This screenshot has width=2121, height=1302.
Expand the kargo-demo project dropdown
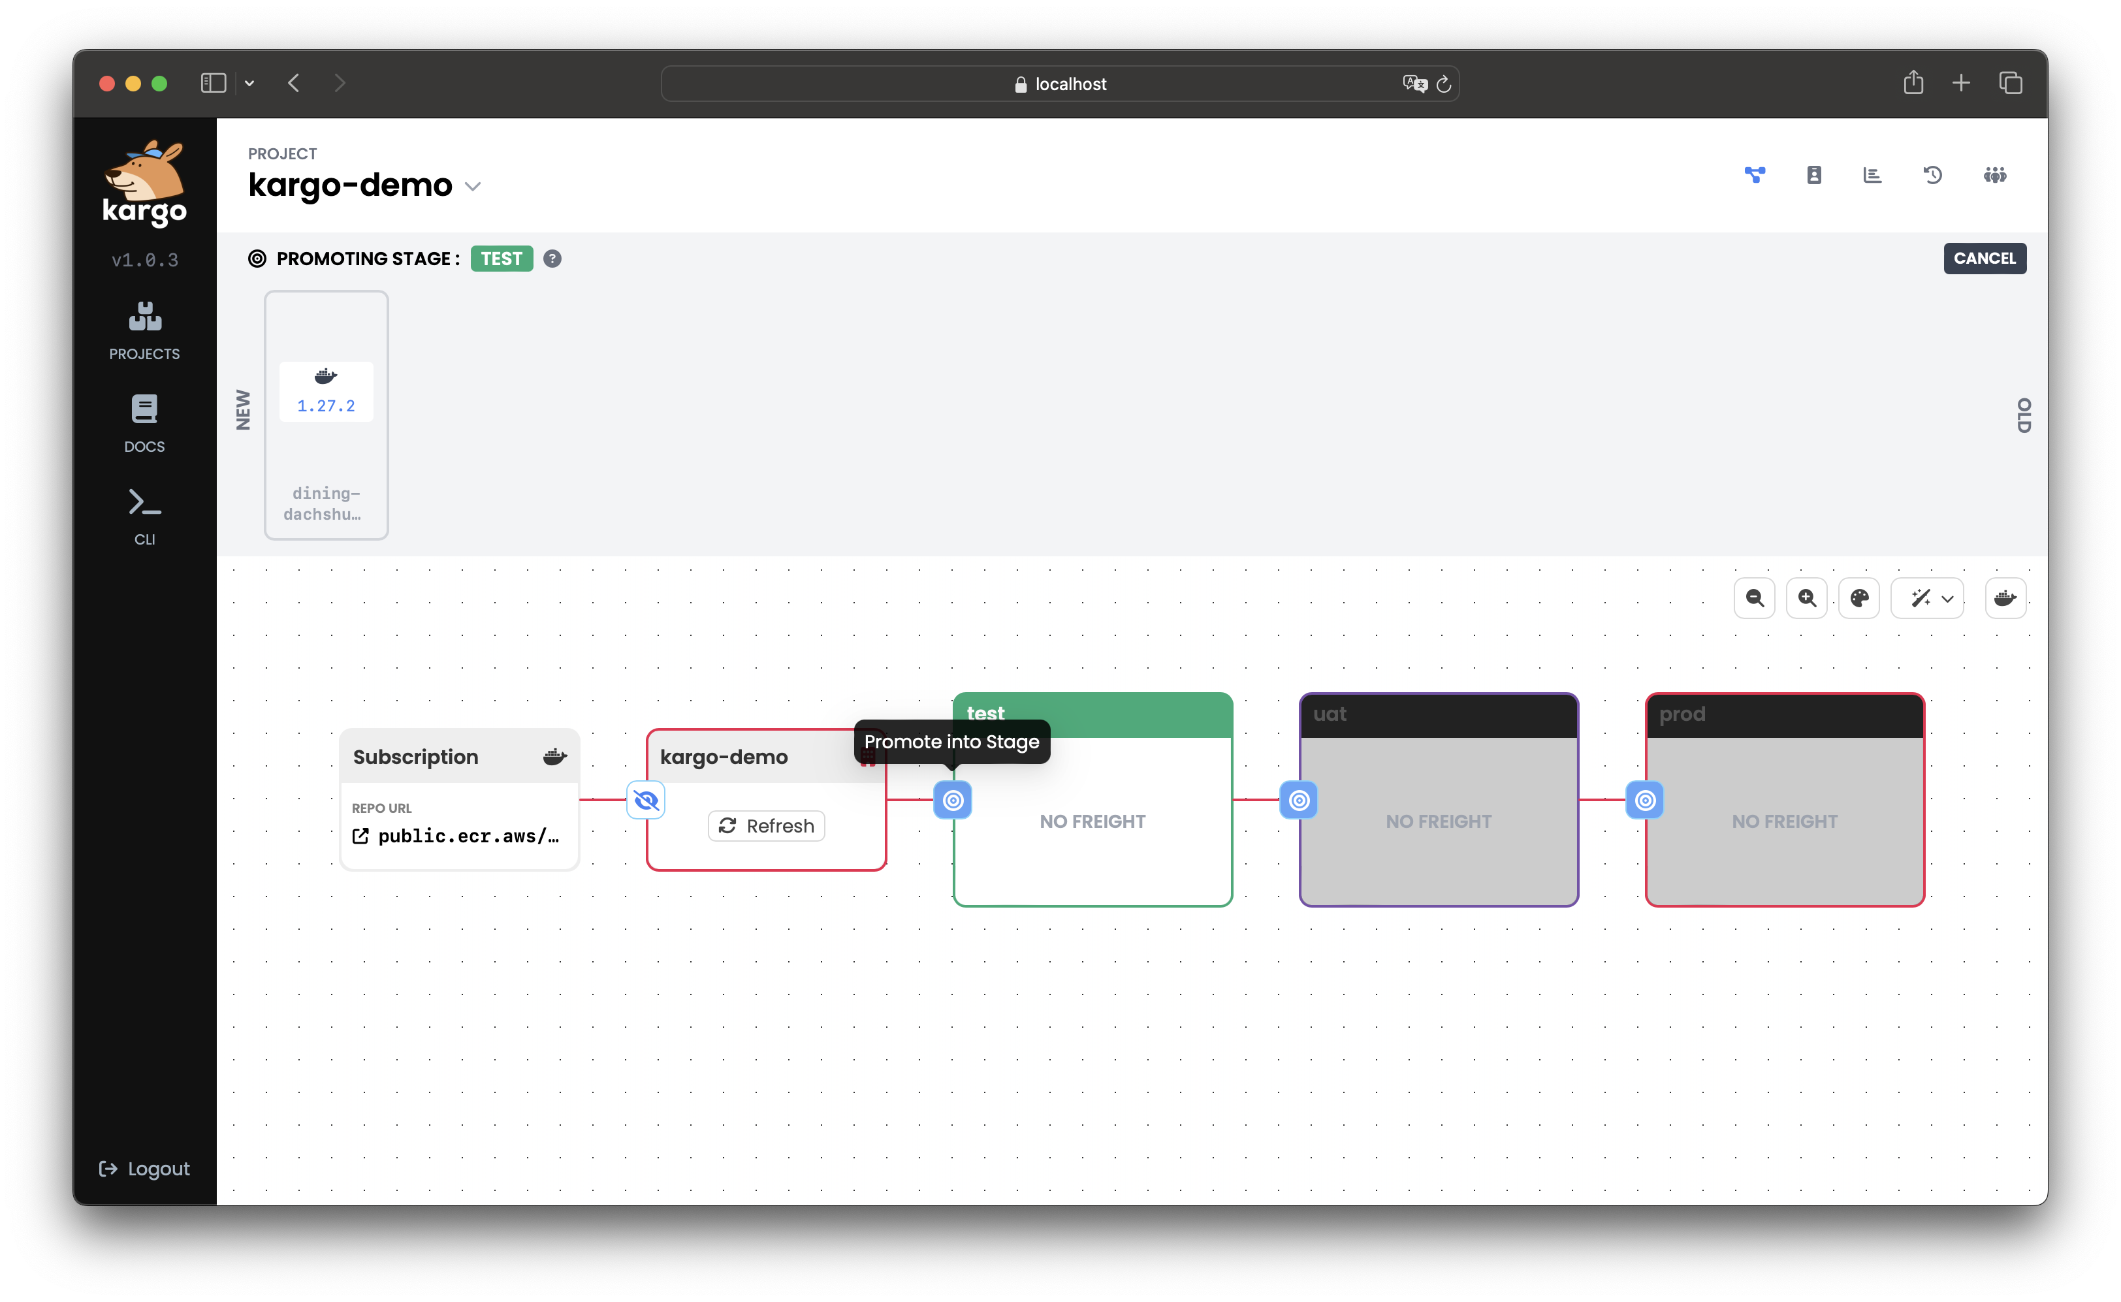(473, 187)
